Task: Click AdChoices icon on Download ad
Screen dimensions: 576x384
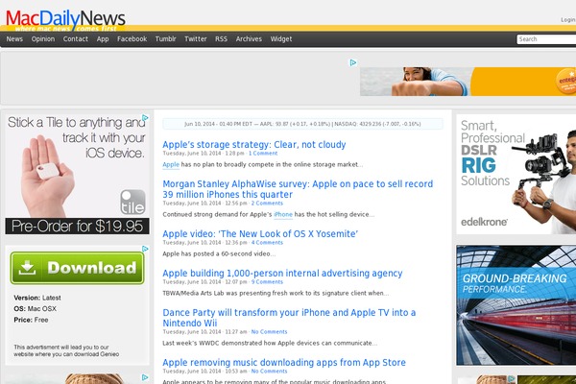Action: tap(145, 249)
